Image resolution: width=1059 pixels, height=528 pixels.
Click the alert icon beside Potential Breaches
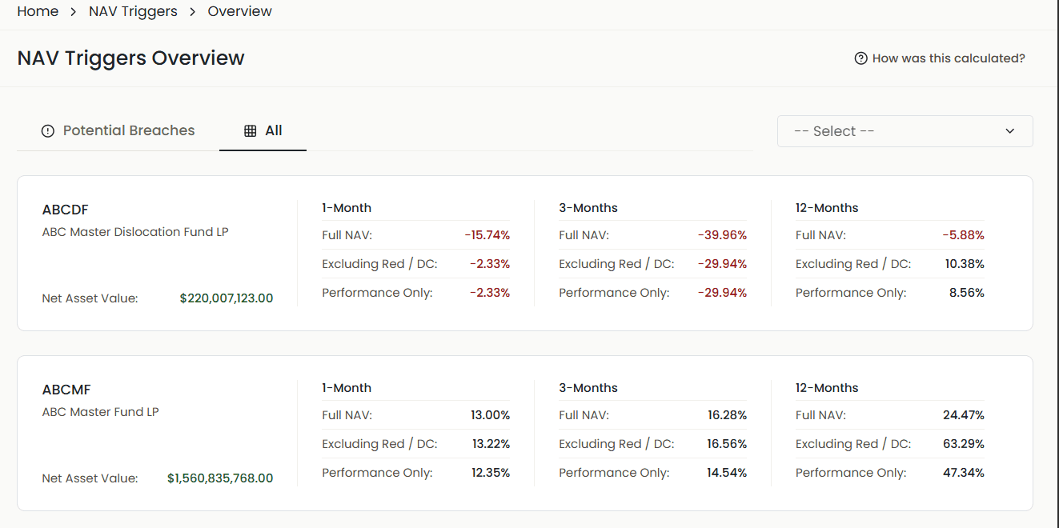(48, 131)
